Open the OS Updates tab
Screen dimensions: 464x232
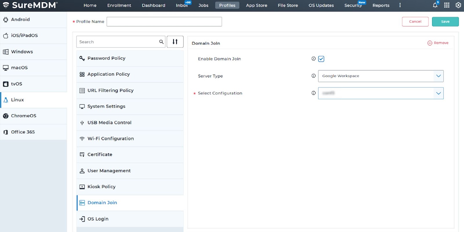[x=321, y=5]
